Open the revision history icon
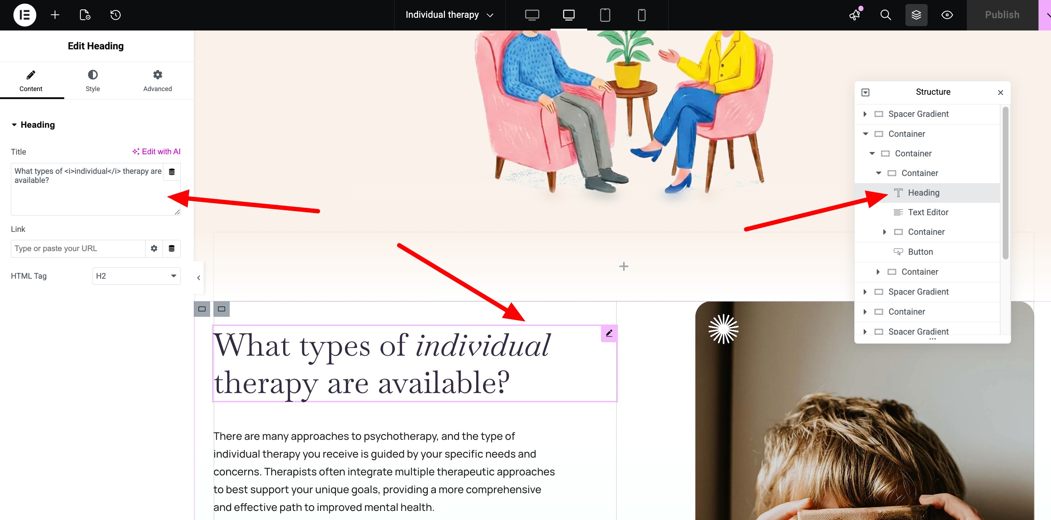1051x520 pixels. coord(115,15)
